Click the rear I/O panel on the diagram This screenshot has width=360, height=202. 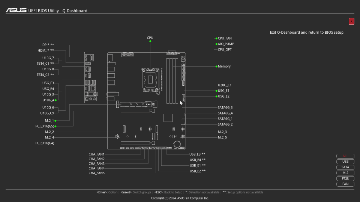point(90,78)
